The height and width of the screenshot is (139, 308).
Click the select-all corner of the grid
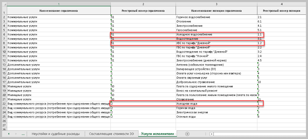(x=4, y=4)
